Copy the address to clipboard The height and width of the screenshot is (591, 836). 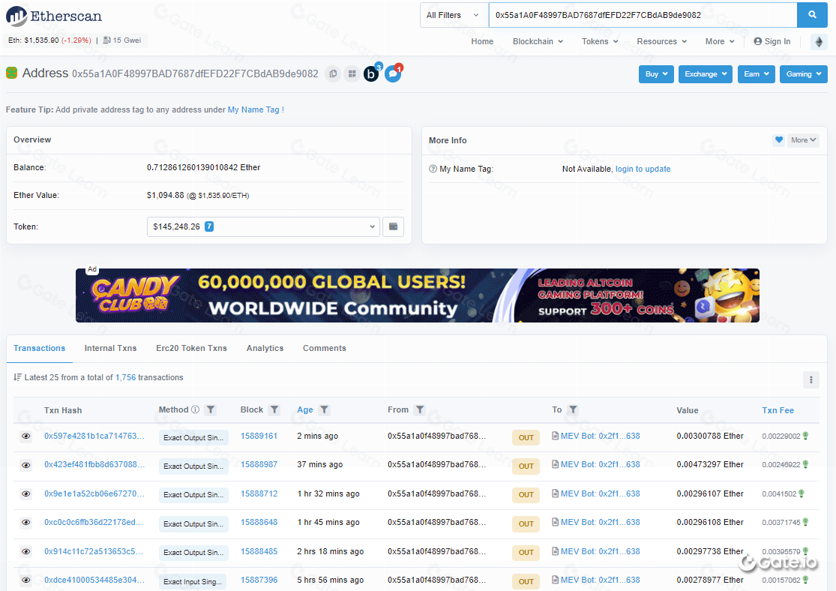pyautogui.click(x=333, y=73)
